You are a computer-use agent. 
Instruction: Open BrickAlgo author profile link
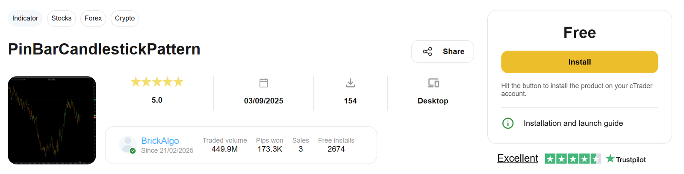pos(160,141)
